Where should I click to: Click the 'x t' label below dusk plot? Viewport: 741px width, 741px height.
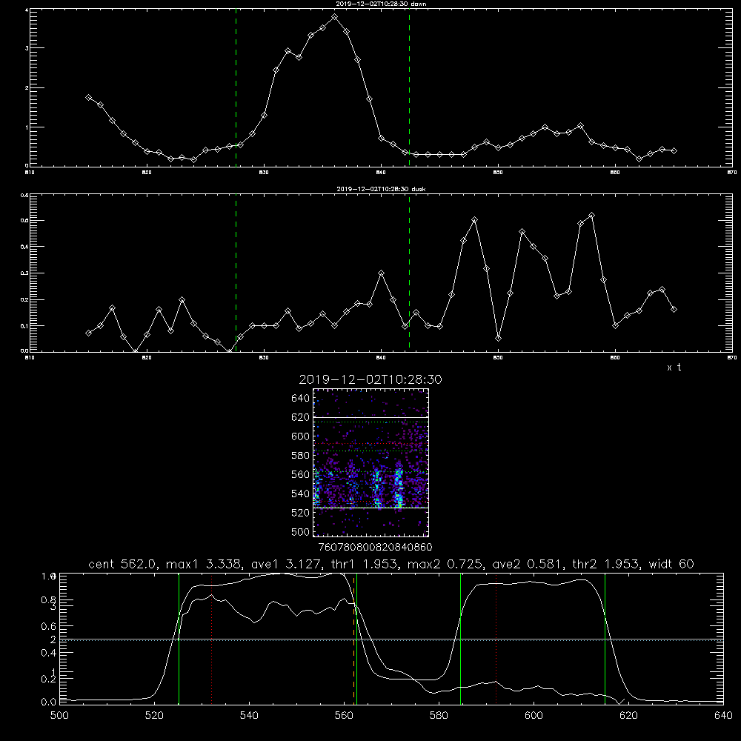click(674, 368)
